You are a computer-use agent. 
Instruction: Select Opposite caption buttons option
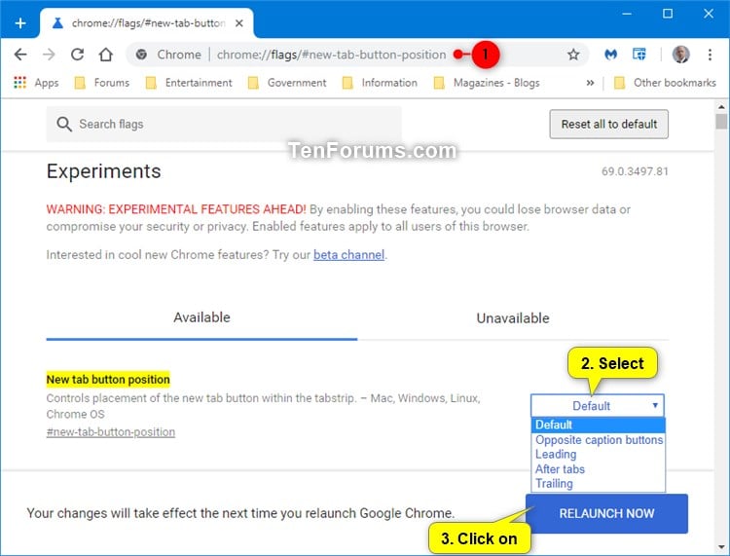coord(599,439)
